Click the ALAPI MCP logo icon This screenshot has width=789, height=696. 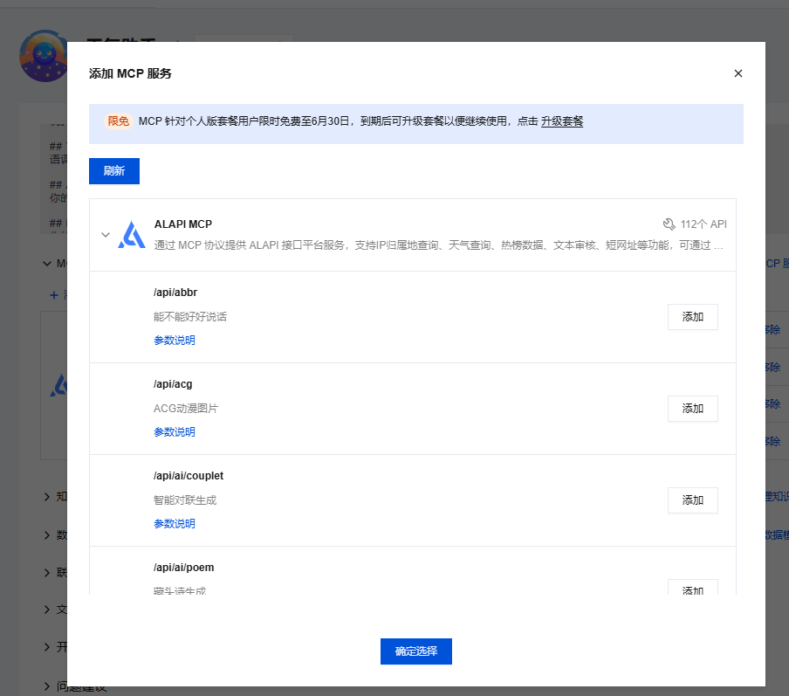132,235
